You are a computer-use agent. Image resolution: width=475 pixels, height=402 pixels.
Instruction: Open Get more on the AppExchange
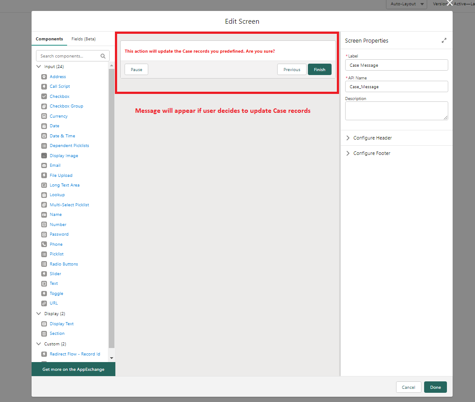pos(73,370)
